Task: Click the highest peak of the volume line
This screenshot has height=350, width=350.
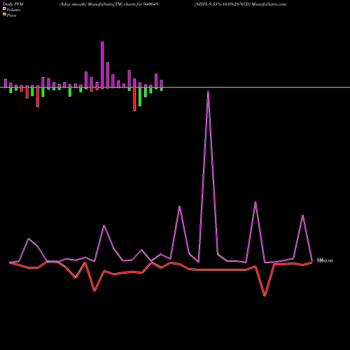Action: coord(208,92)
